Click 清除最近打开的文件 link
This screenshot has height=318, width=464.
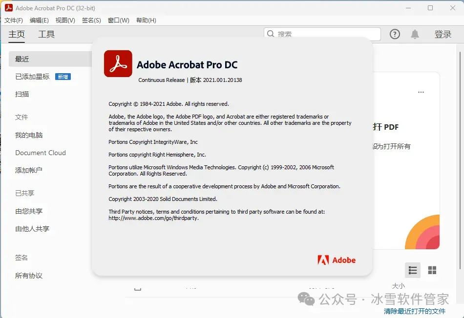[x=415, y=311]
